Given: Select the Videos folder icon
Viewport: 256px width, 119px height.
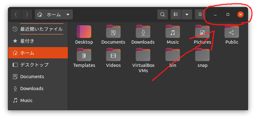Looking at the screenshot, I should coord(113,55).
